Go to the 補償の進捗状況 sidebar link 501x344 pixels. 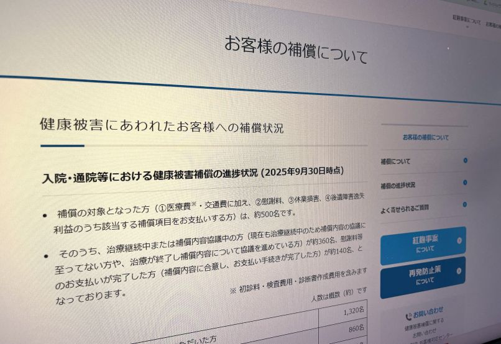398,184
